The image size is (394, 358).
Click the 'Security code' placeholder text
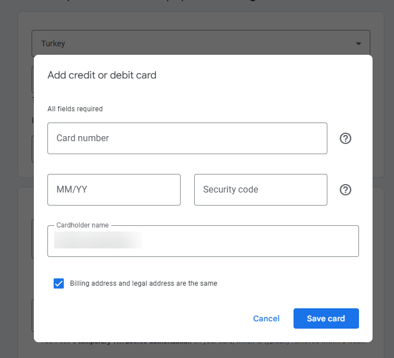pos(230,190)
